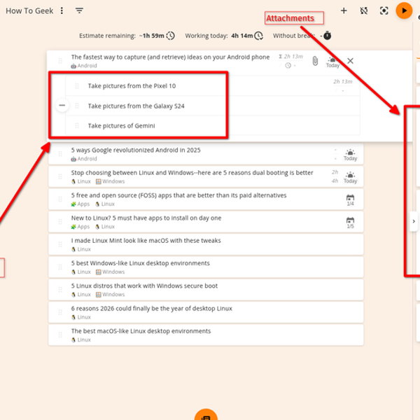Click drag handle of fastest way to capture task
This screenshot has height=420, width=420.
tap(60, 61)
